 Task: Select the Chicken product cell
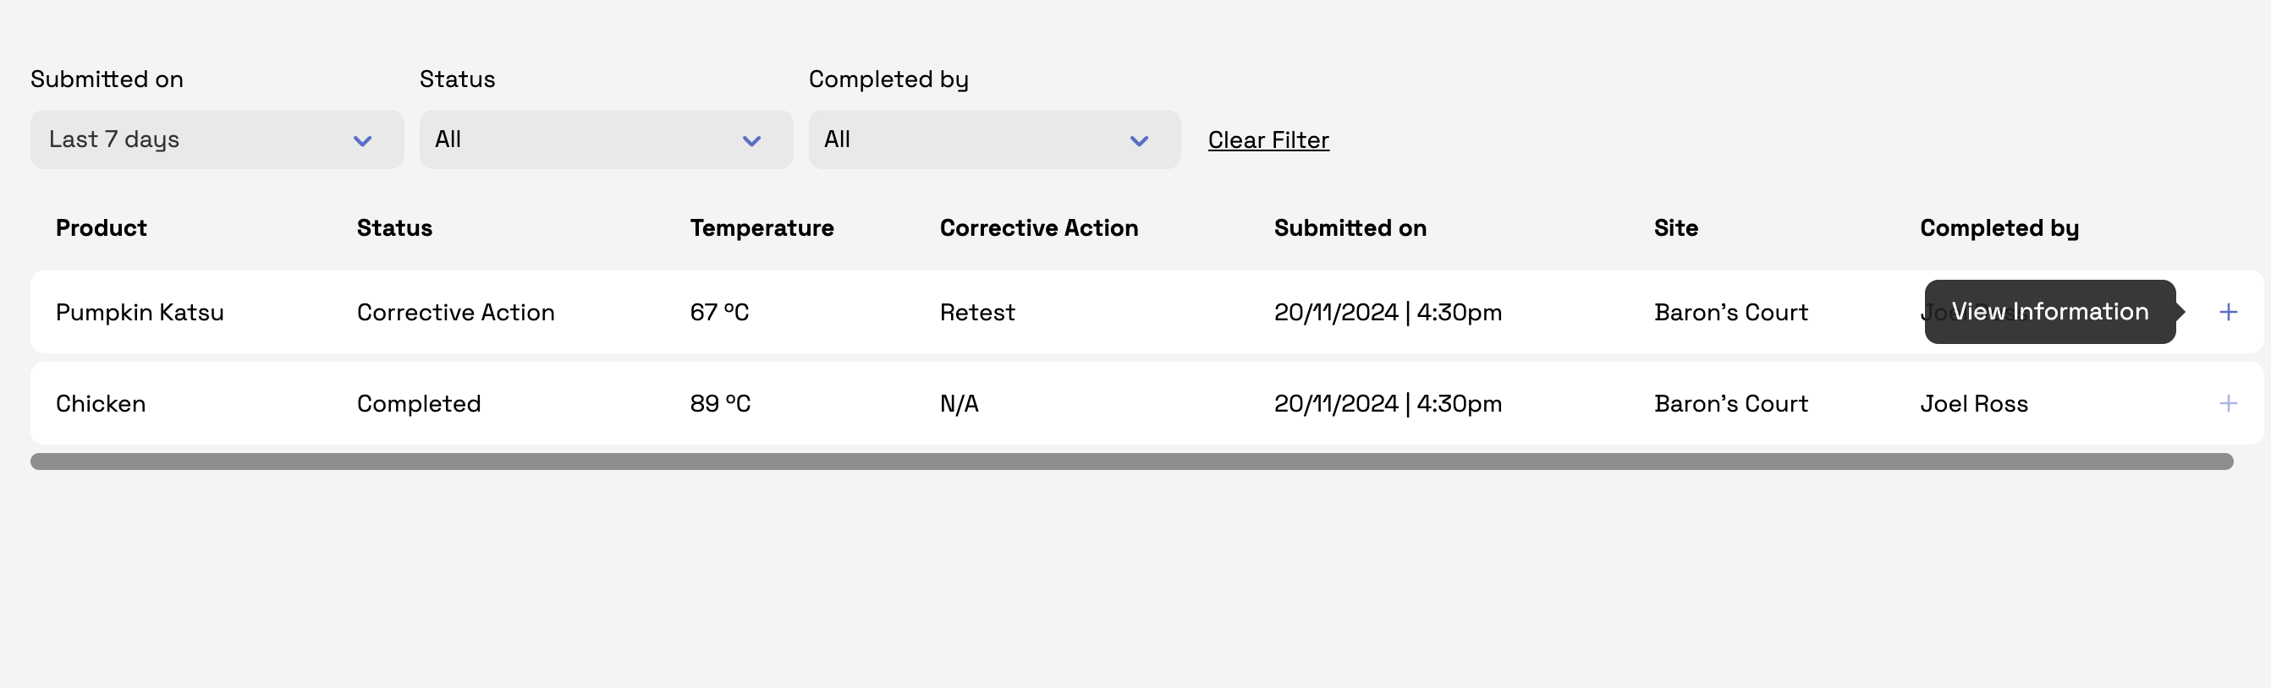(101, 403)
